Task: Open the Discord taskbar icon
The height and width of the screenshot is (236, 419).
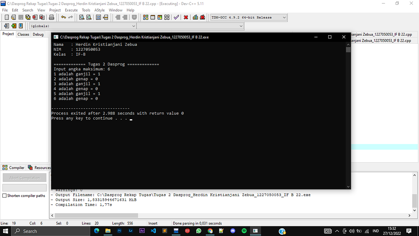Action: click(x=233, y=231)
